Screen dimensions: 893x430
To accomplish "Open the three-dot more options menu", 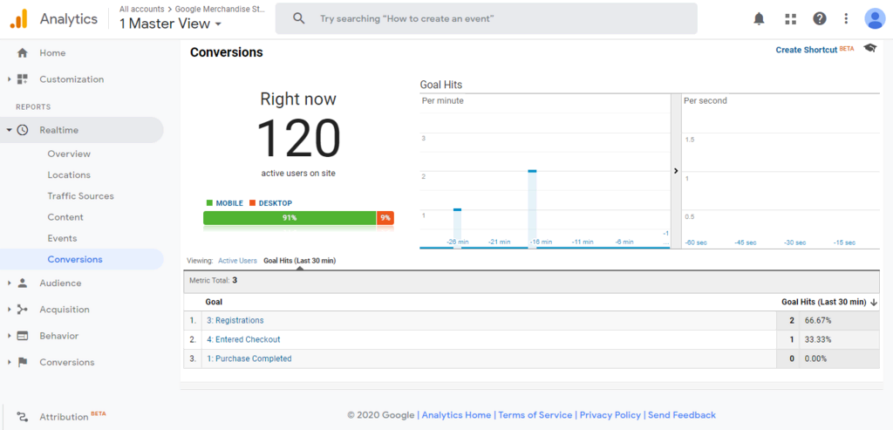I will click(846, 18).
